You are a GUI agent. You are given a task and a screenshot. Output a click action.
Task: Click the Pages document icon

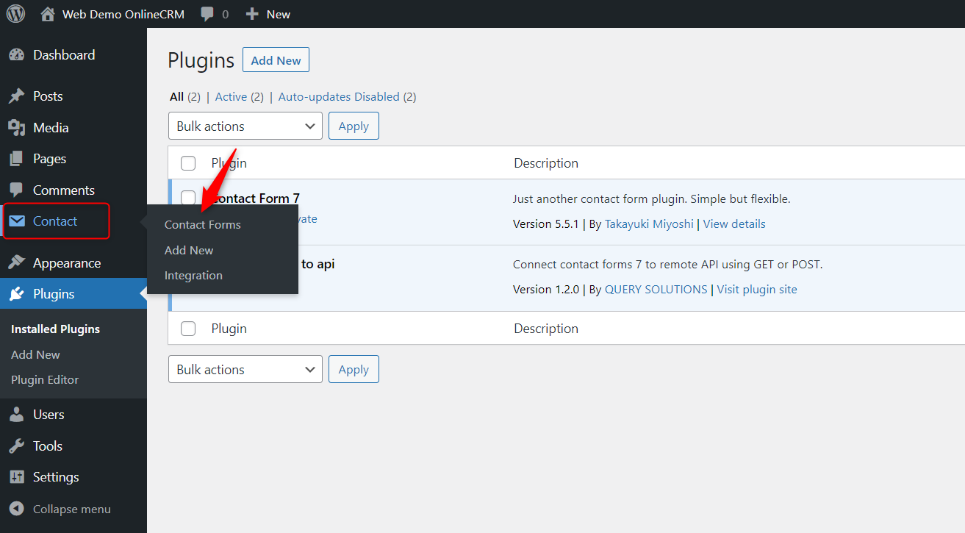[x=16, y=159]
